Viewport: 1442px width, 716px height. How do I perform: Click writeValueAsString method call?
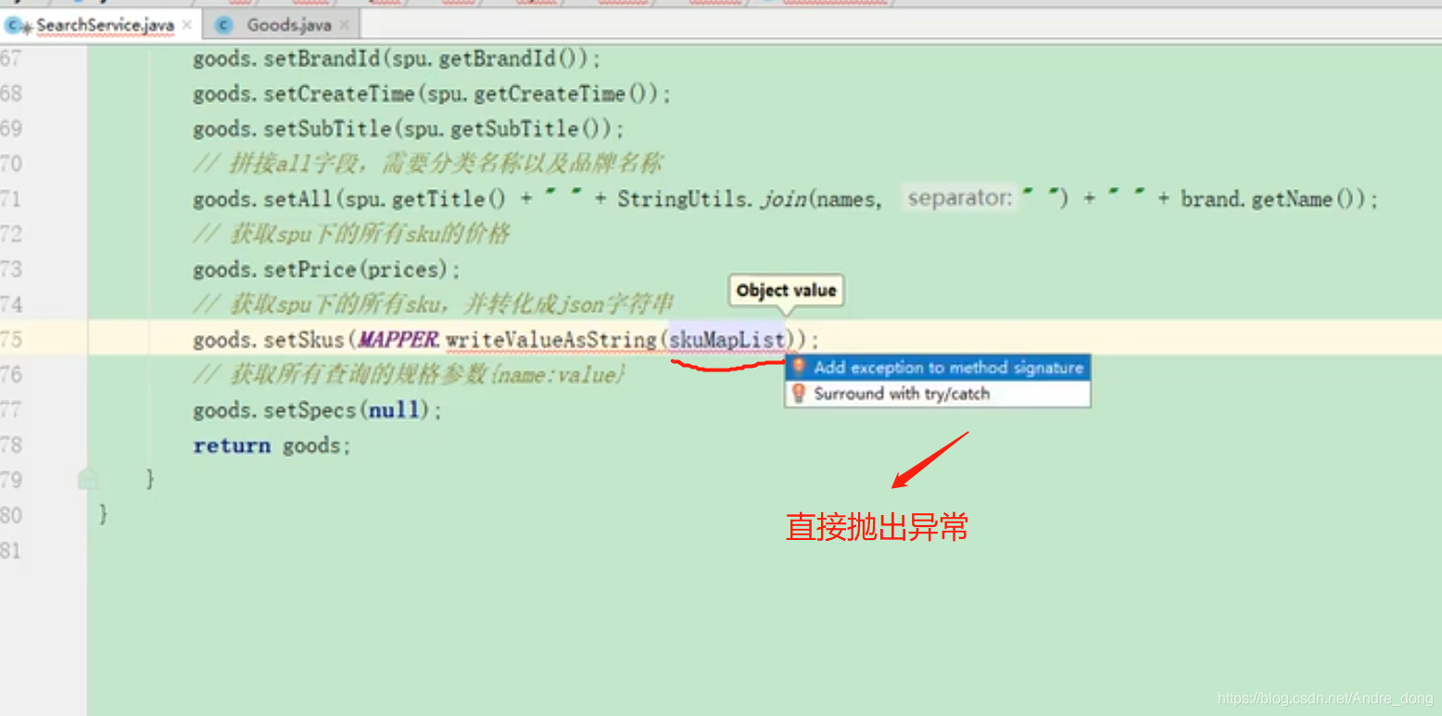click(551, 340)
